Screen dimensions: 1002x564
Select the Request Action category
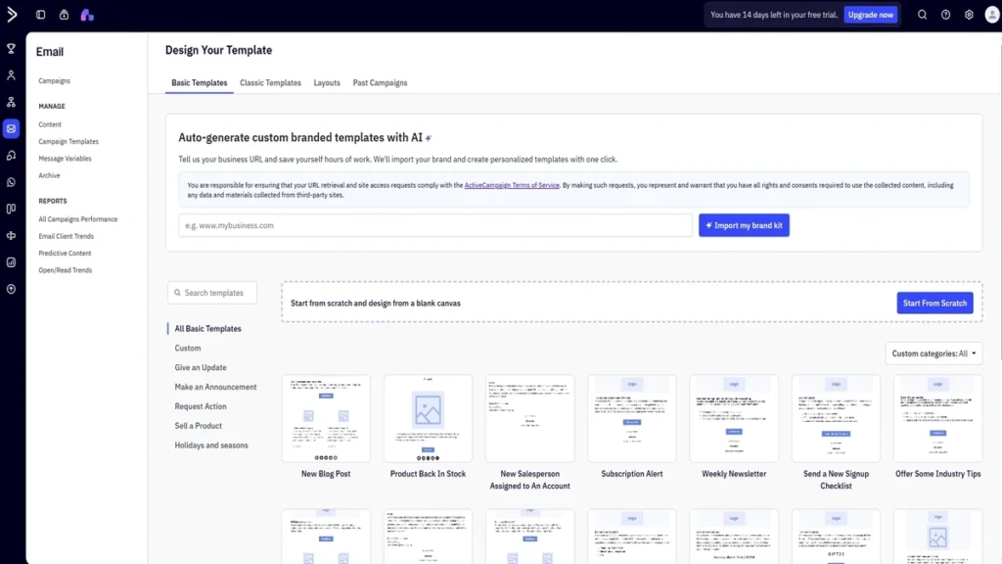pyautogui.click(x=201, y=406)
